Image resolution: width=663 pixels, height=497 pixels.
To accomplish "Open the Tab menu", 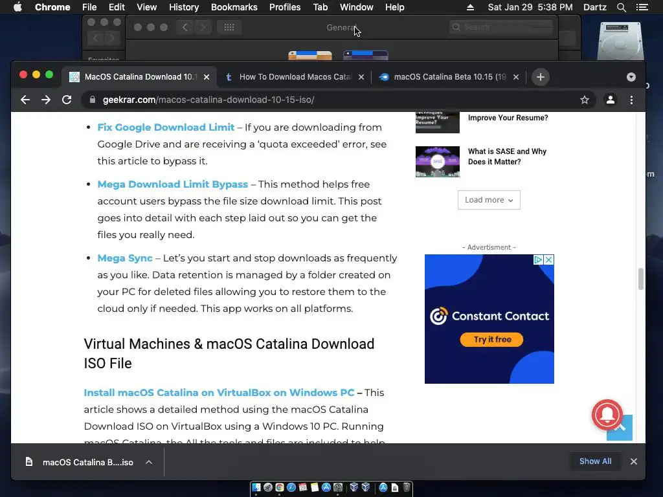I will pyautogui.click(x=320, y=7).
